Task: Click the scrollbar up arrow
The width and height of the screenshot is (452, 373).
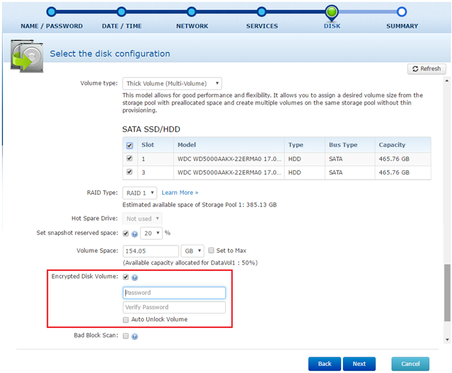Action: pyautogui.click(x=447, y=81)
